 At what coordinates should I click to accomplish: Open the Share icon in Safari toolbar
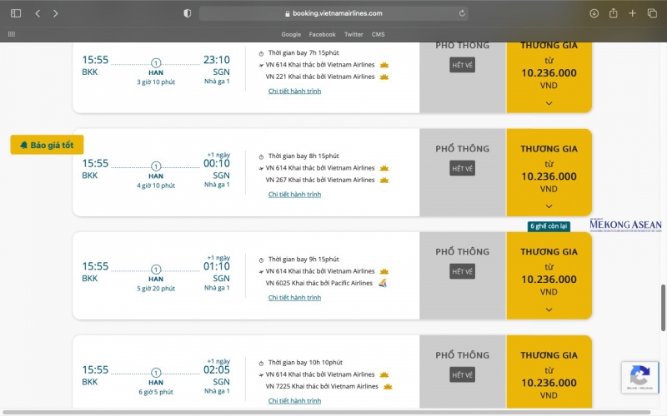(x=613, y=13)
